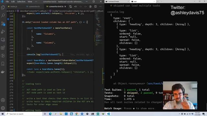Select the npm terminal tab
Viewport: 207px width, 116px height.
point(143,1)
